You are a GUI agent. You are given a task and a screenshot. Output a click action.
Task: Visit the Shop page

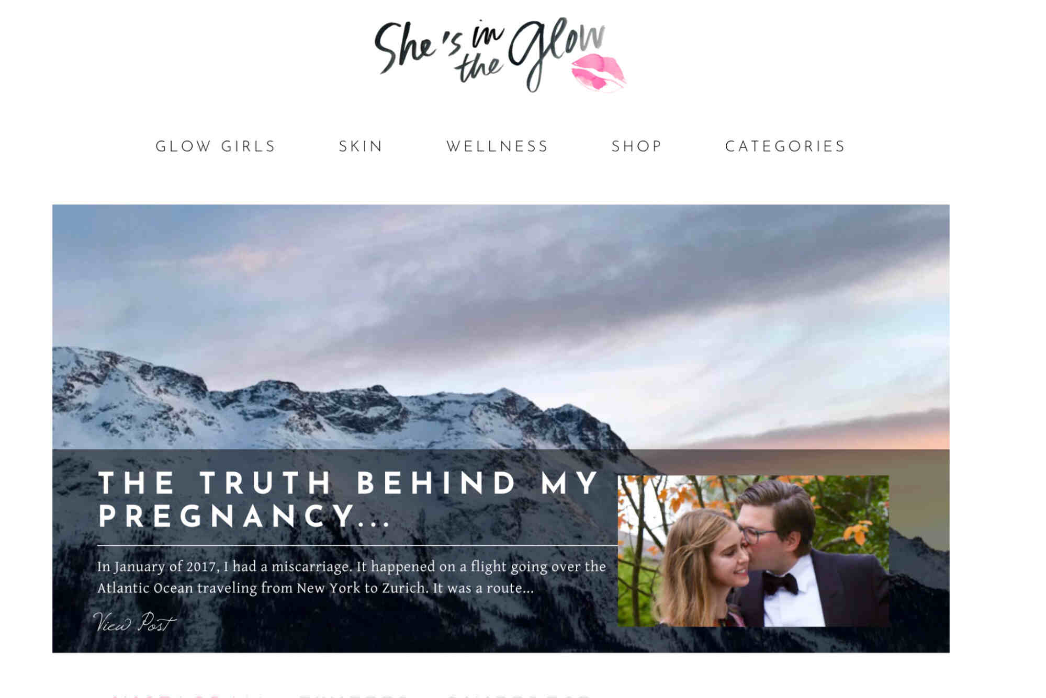637,146
